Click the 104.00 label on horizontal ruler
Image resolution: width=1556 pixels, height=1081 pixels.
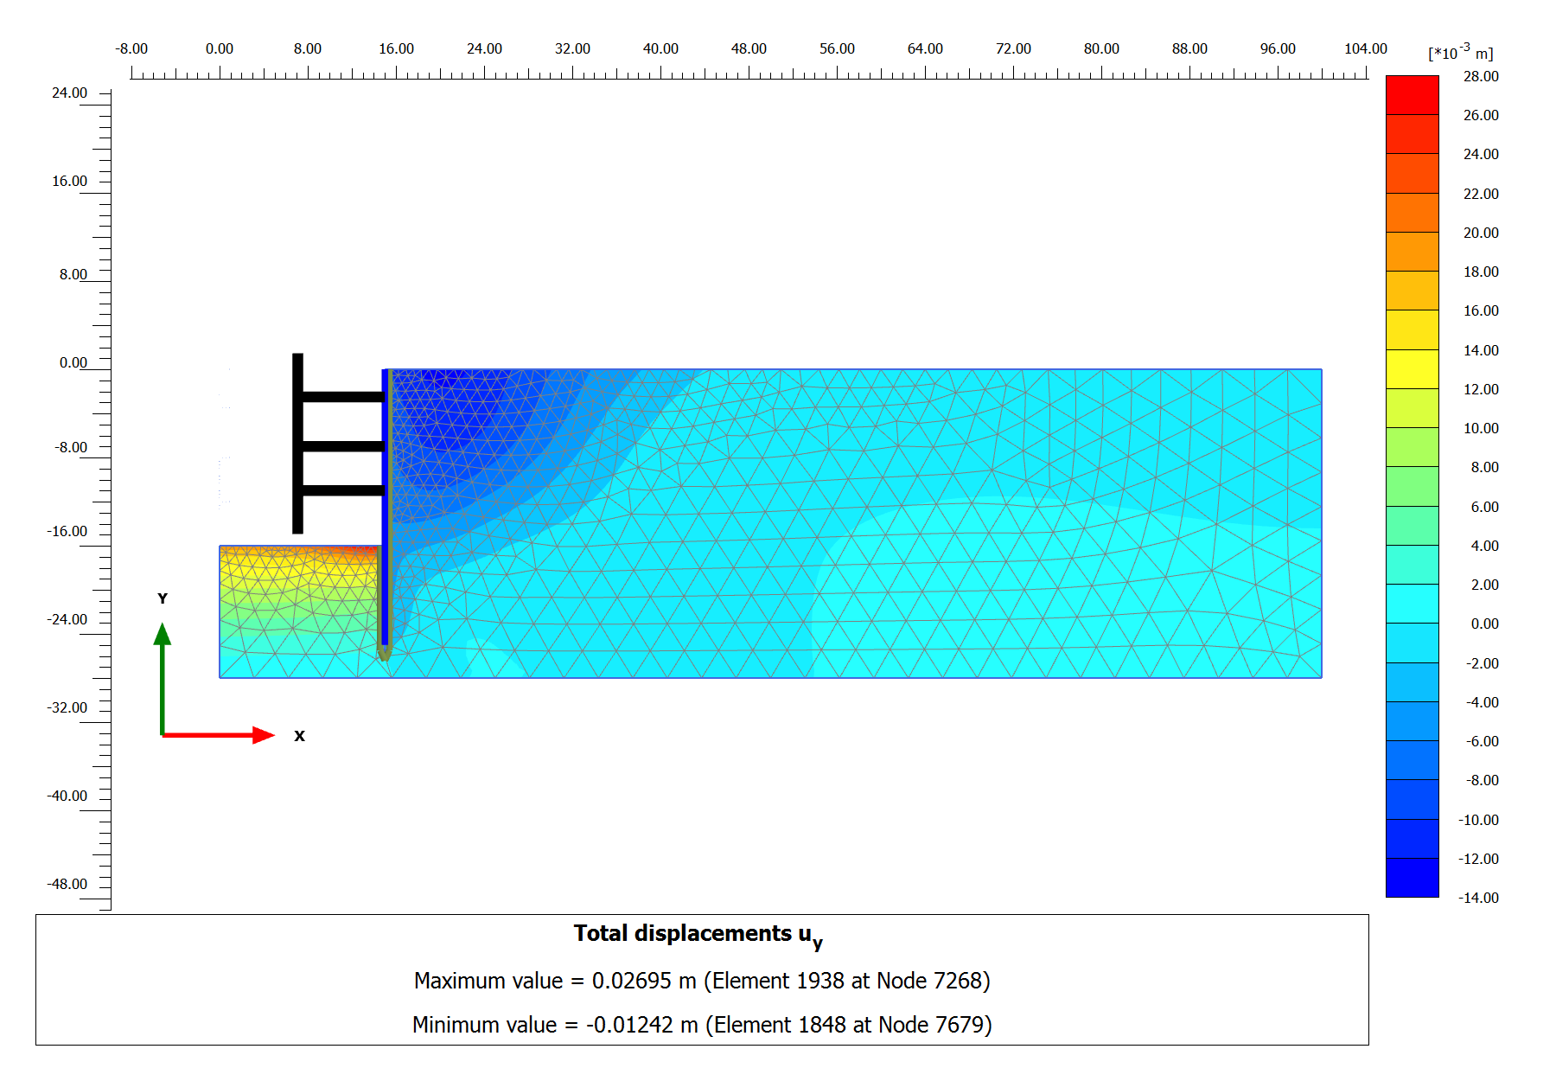coord(1365,48)
